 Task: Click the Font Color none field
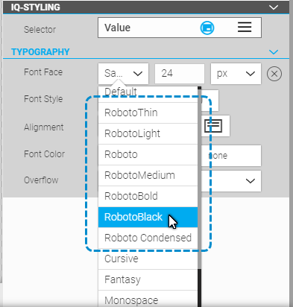231,156
